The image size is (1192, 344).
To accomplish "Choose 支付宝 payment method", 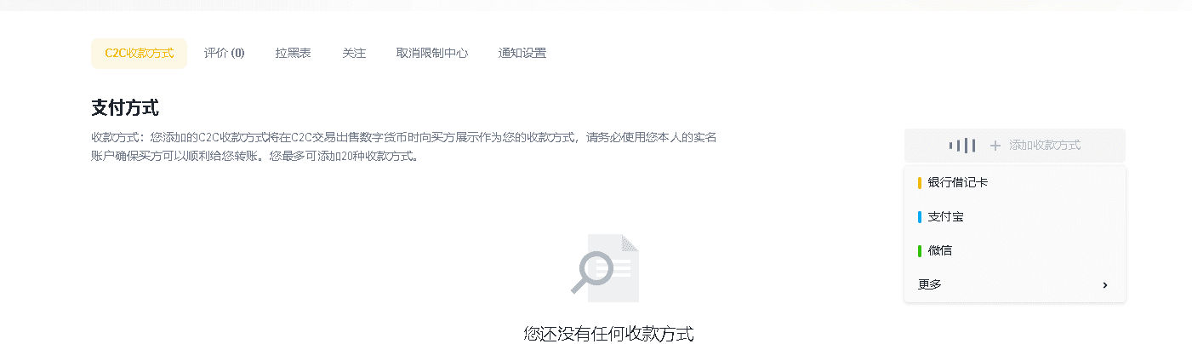I will [1015, 217].
